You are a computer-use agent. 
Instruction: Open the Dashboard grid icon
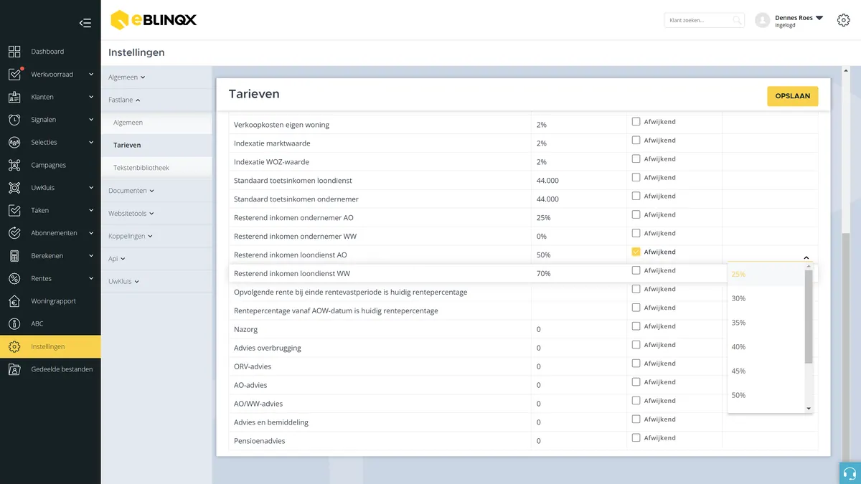click(14, 52)
